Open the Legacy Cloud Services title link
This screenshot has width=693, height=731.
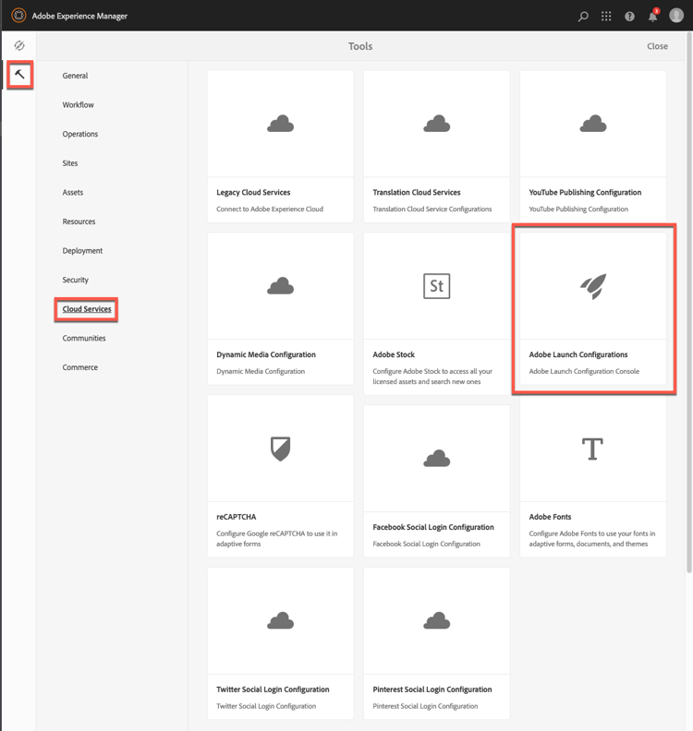click(x=253, y=193)
